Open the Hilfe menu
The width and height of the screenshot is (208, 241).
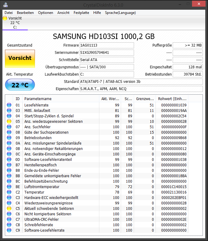(x=97, y=13)
